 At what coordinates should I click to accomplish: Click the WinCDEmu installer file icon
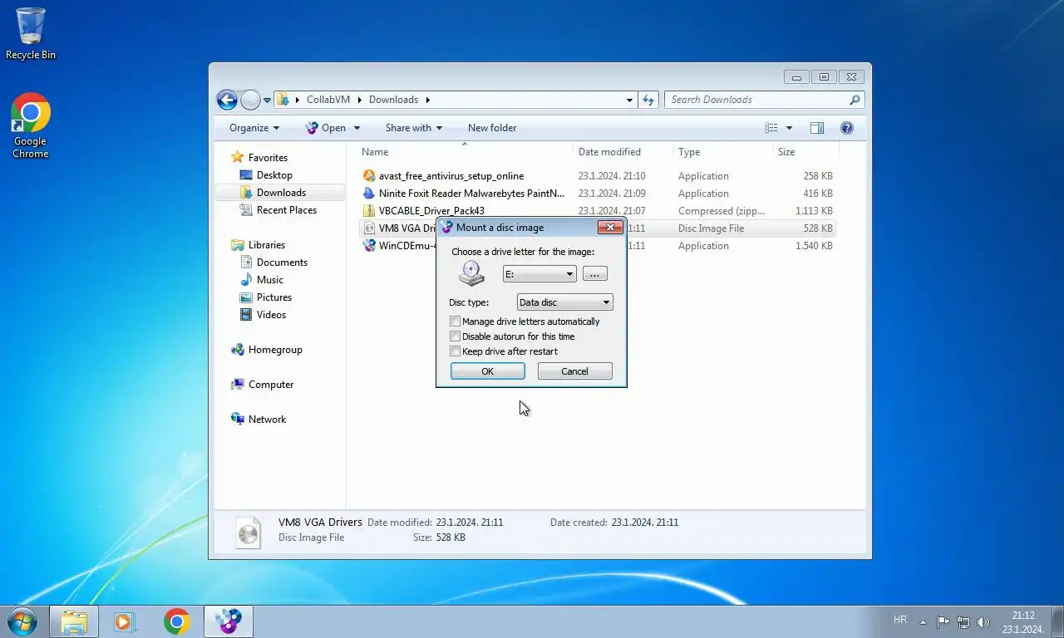tap(370, 246)
